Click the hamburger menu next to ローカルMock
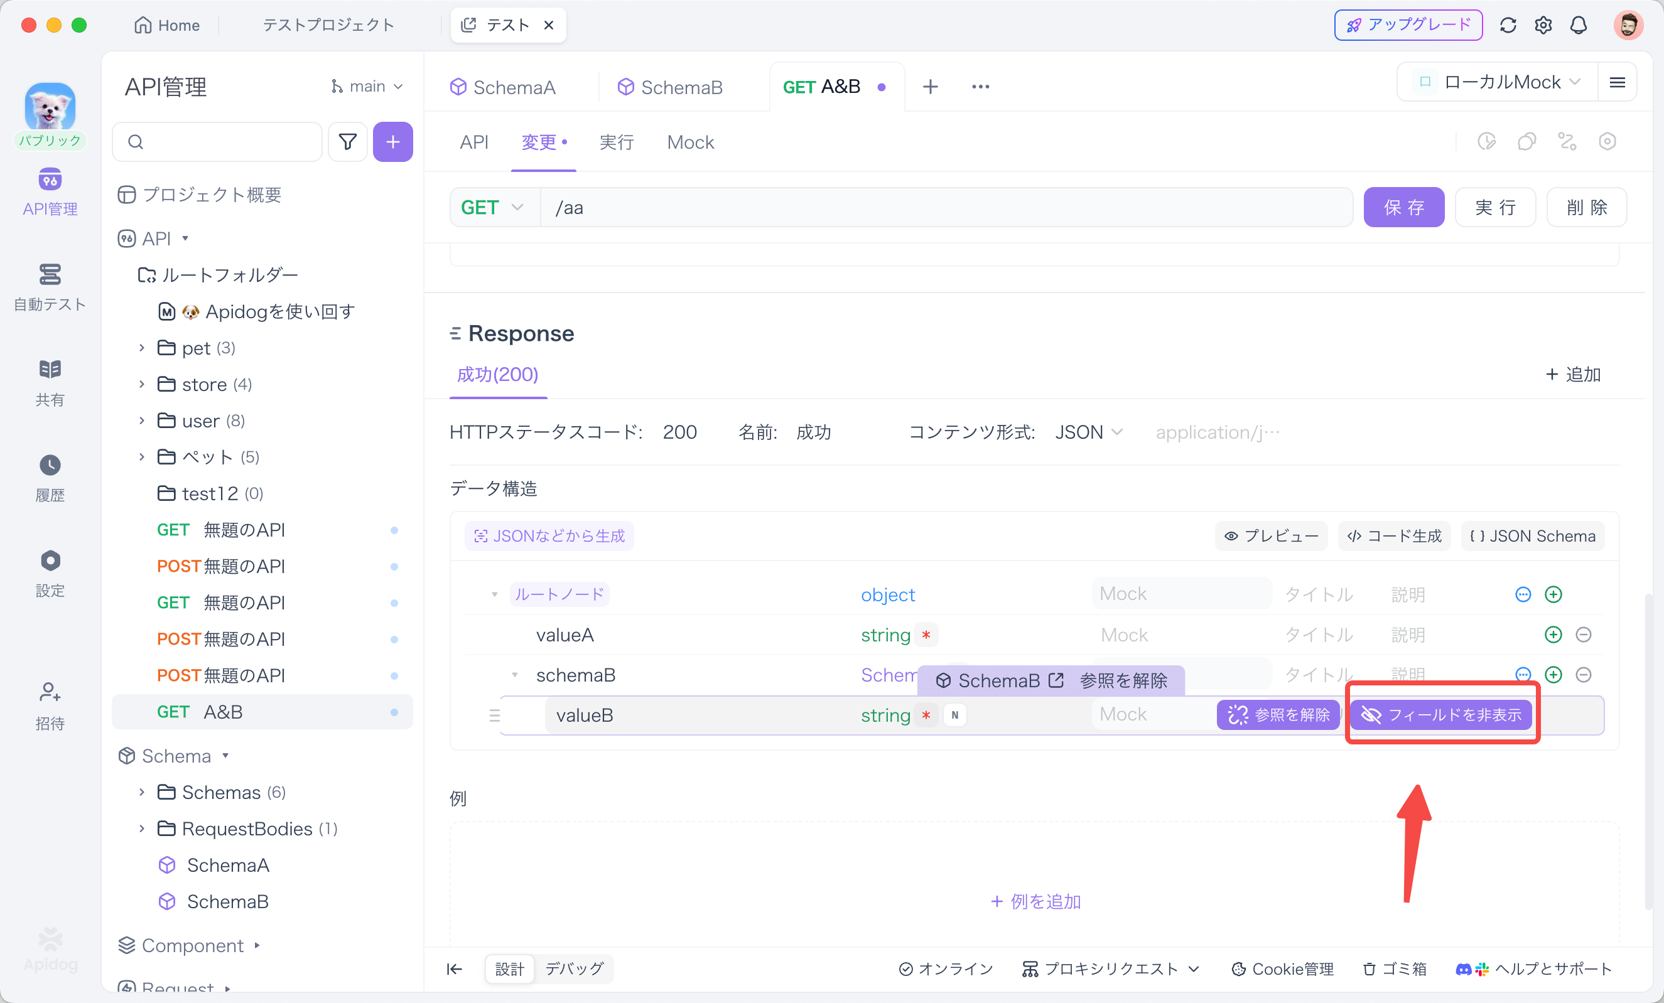1664x1003 pixels. 1617,82
